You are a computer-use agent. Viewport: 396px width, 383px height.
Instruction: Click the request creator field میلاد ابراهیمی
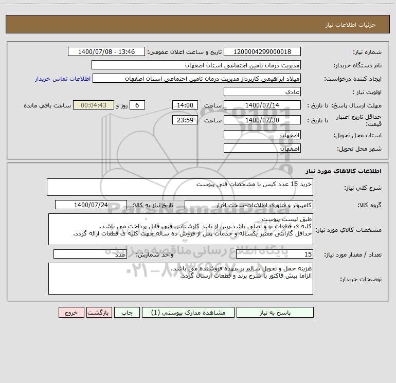[x=197, y=78]
